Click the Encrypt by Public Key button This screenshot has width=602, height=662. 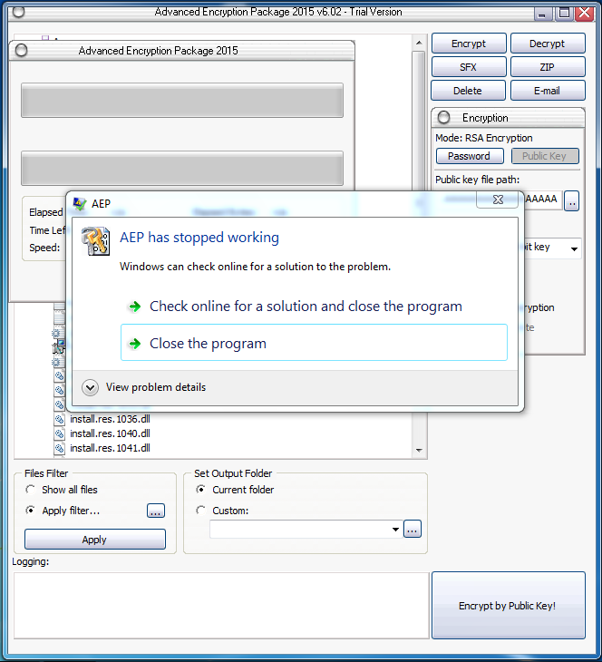(509, 606)
